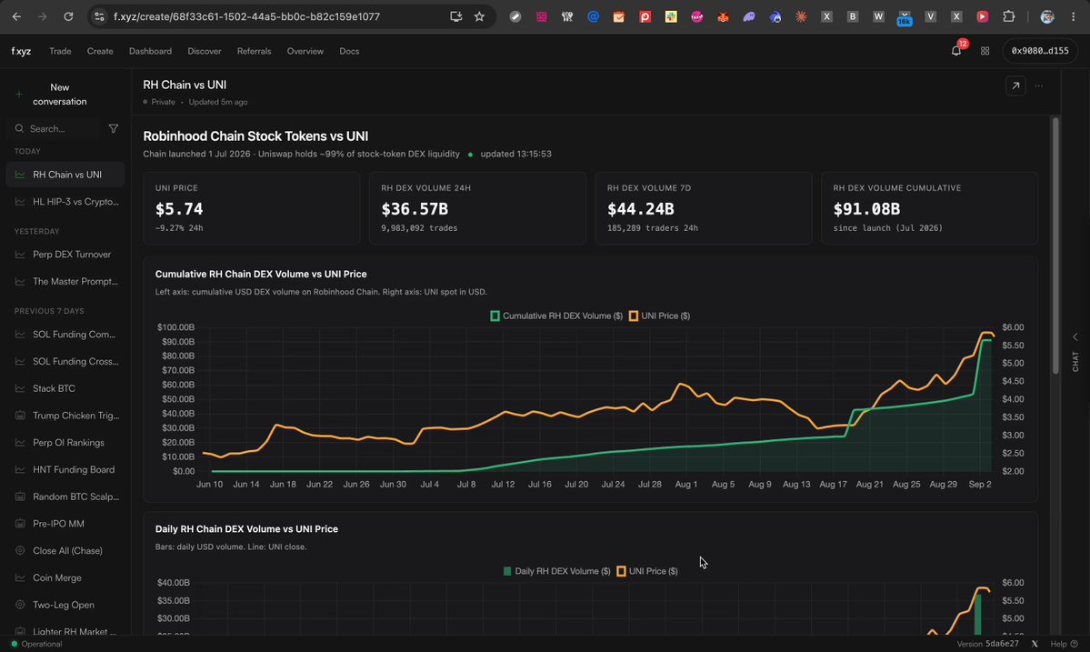The image size is (1090, 652).
Task: Open the wallet menu 0x9080…d155
Action: coord(1040,51)
